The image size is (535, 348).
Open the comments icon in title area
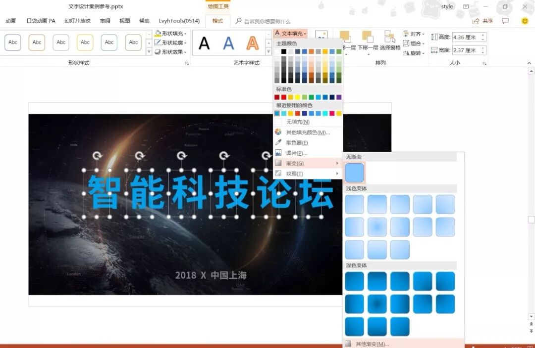click(505, 21)
